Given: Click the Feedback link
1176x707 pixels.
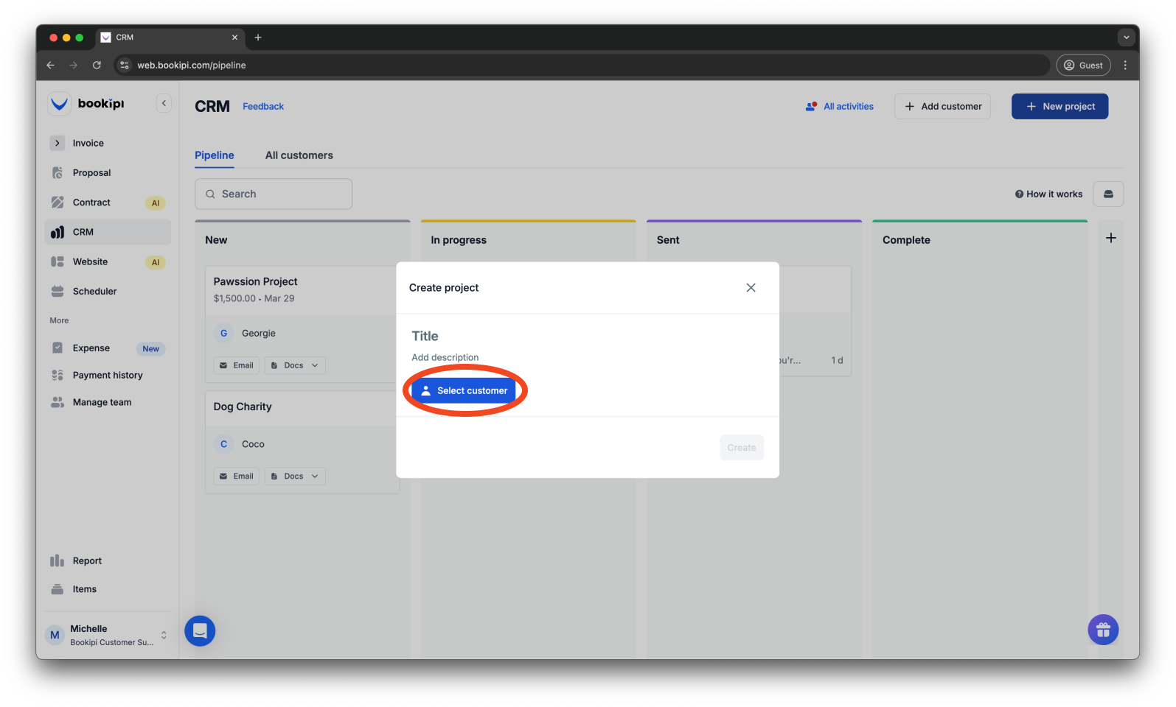Looking at the screenshot, I should point(263,107).
